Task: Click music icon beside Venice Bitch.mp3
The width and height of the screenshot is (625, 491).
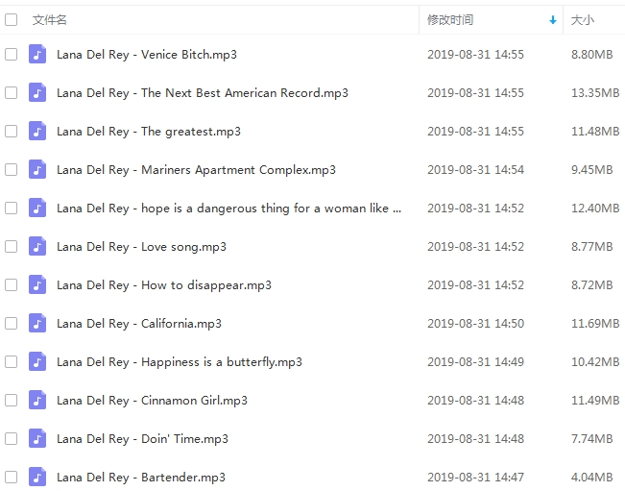Action: (37, 55)
